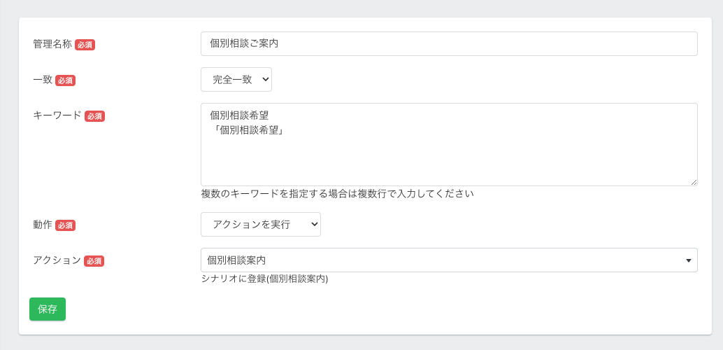
Task: Click the 必須 badge beside 一致
Action: [x=66, y=80]
